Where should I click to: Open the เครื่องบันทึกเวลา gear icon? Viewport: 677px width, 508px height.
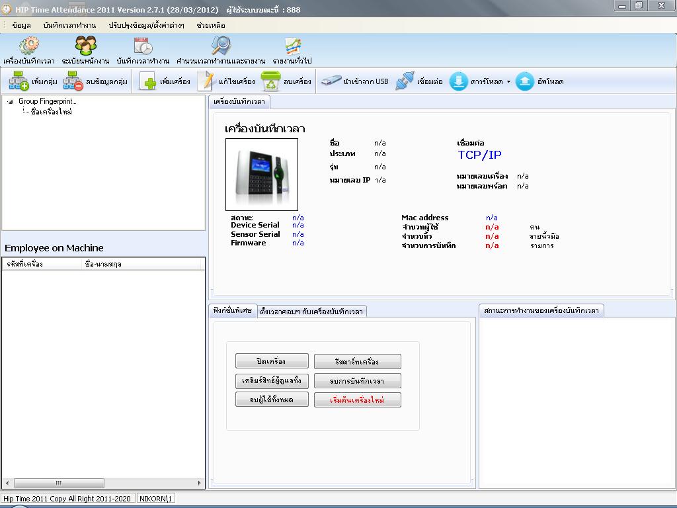pos(29,46)
